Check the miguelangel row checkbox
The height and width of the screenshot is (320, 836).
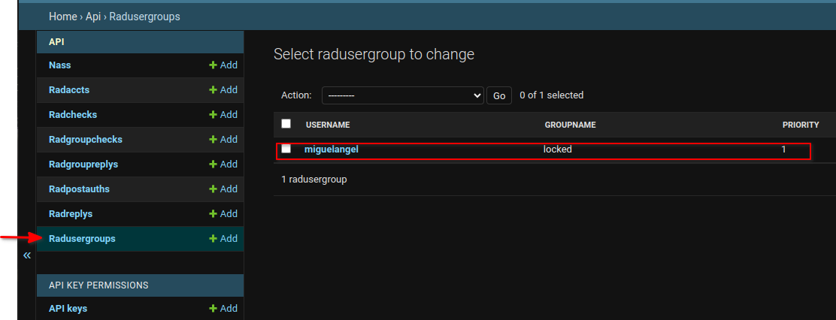click(286, 149)
